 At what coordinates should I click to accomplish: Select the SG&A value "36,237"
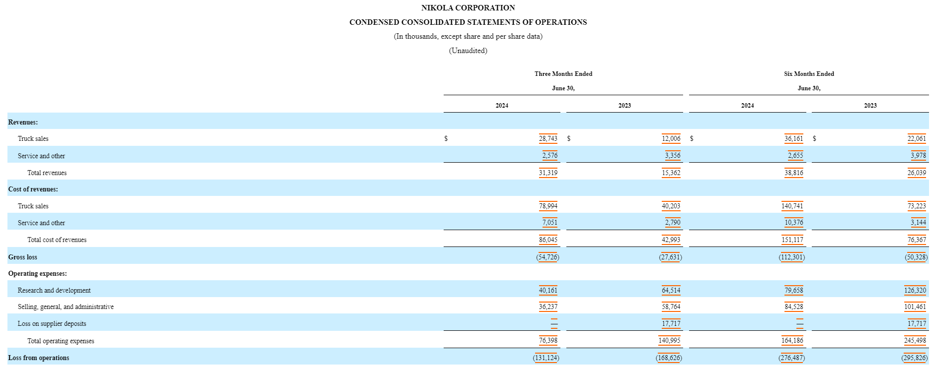(x=548, y=307)
